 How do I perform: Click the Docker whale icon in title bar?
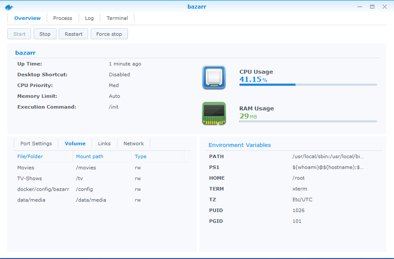coord(9,7)
